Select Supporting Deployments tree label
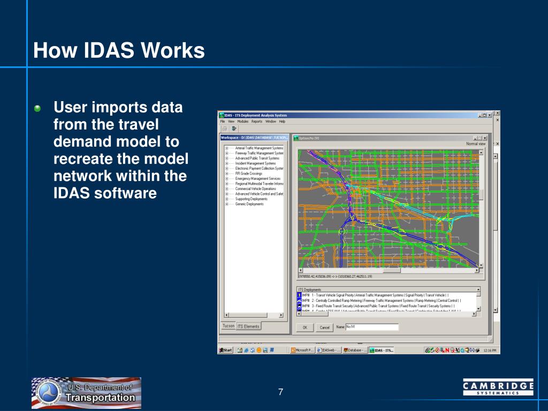The image size is (548, 411). [252, 199]
